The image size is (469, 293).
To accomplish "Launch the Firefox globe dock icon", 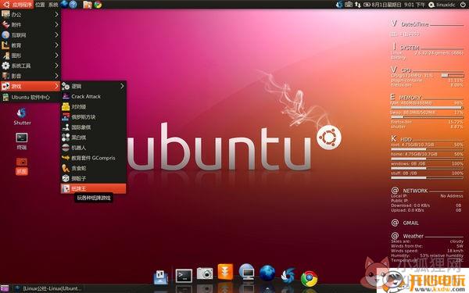I will click(267, 273).
